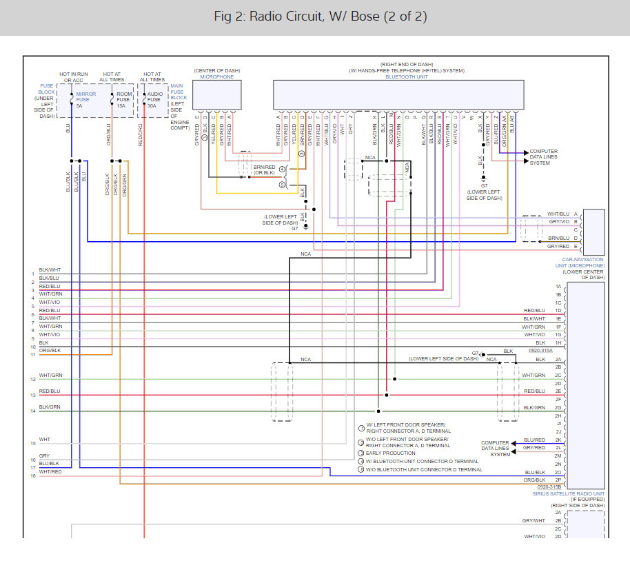The width and height of the screenshot is (630, 563).
Task: Click the ORG/BLK wire label at line 11
Action: (x=50, y=351)
